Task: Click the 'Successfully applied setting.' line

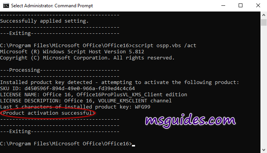Action: (x=44, y=21)
